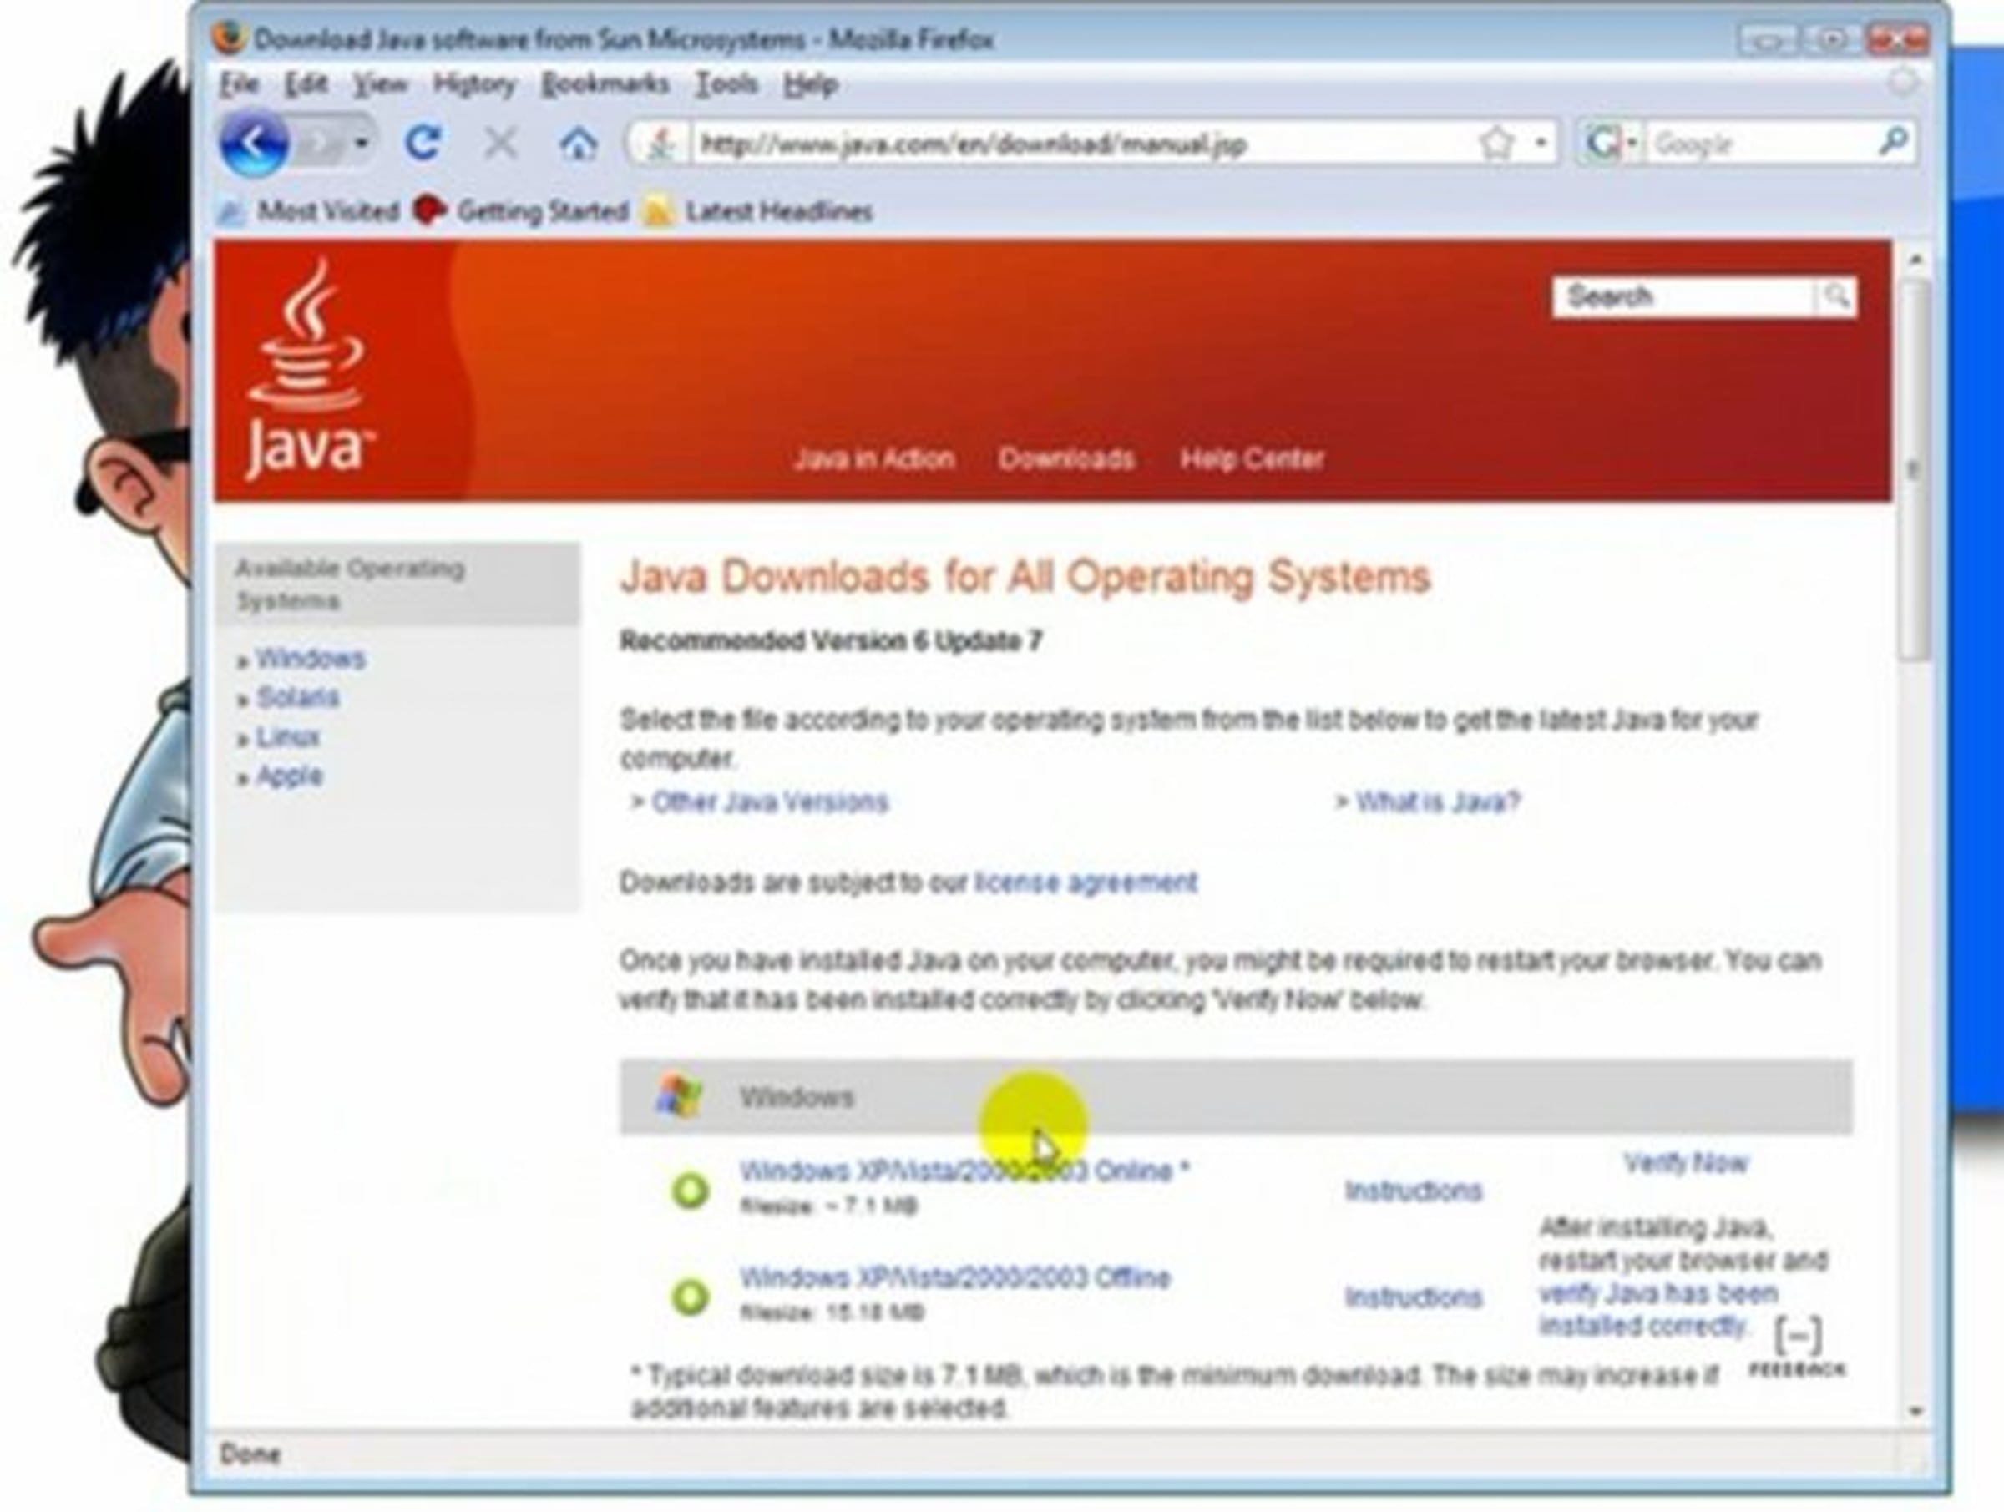Open back/forward history dropdown arrow
Viewport: 2004px width, 1512px height.
[362, 143]
